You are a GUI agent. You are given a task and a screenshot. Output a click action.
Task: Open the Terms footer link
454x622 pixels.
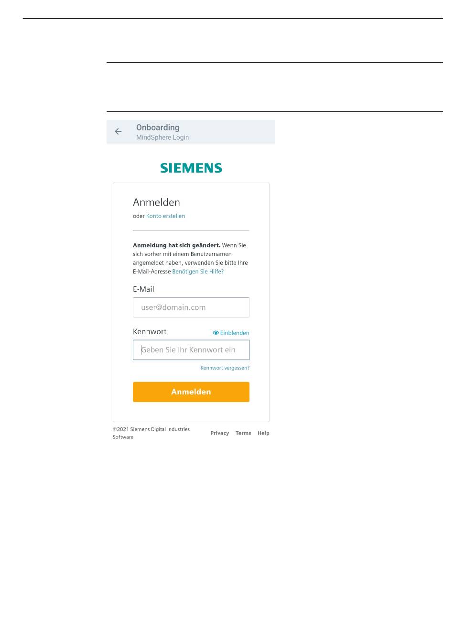(243, 433)
